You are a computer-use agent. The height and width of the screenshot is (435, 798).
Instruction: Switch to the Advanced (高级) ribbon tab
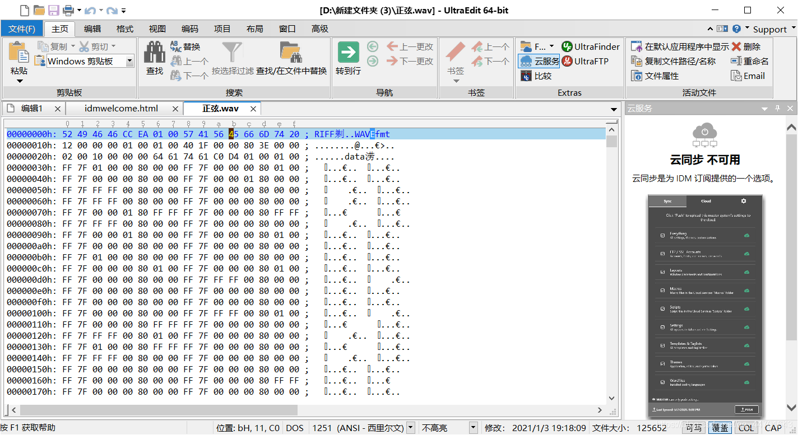click(320, 29)
